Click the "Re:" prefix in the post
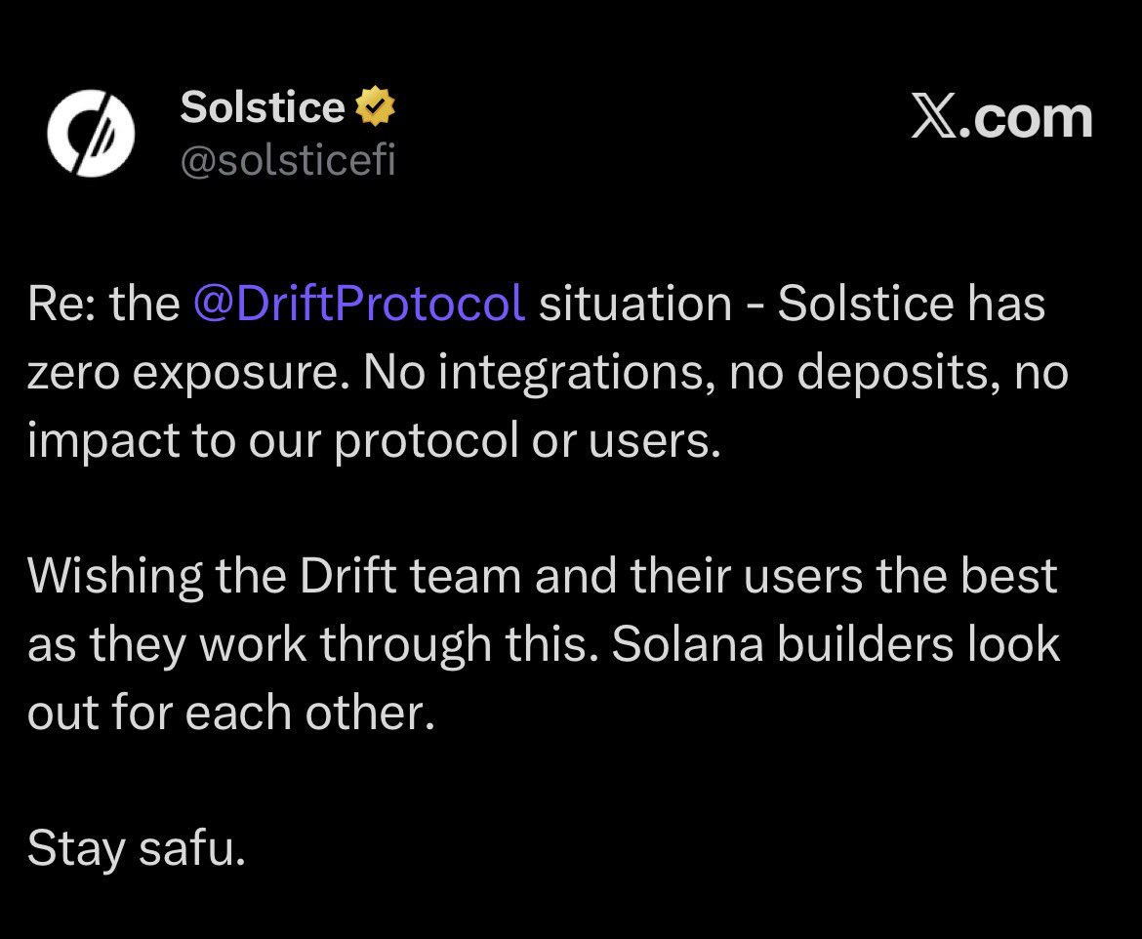 click(61, 304)
